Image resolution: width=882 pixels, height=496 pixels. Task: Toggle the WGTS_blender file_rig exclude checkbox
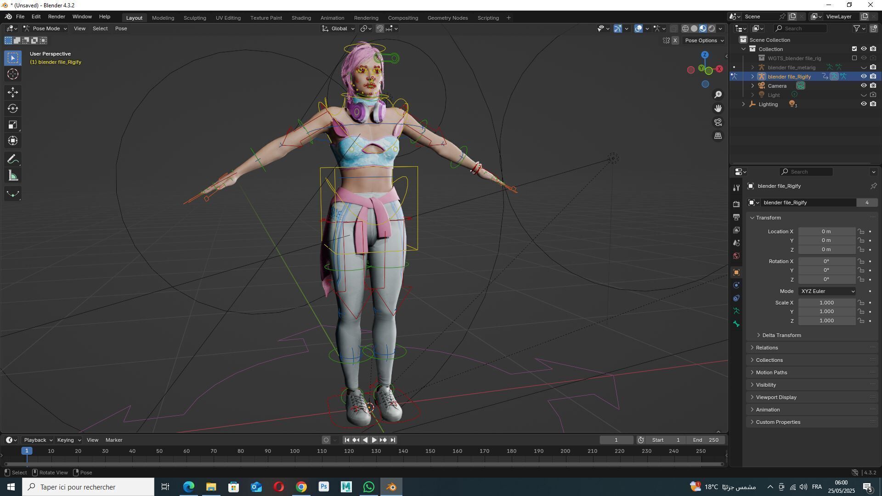coord(854,58)
